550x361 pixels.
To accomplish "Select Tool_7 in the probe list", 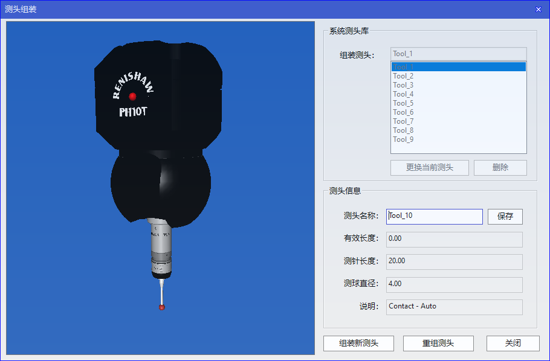I will pyautogui.click(x=459, y=121).
